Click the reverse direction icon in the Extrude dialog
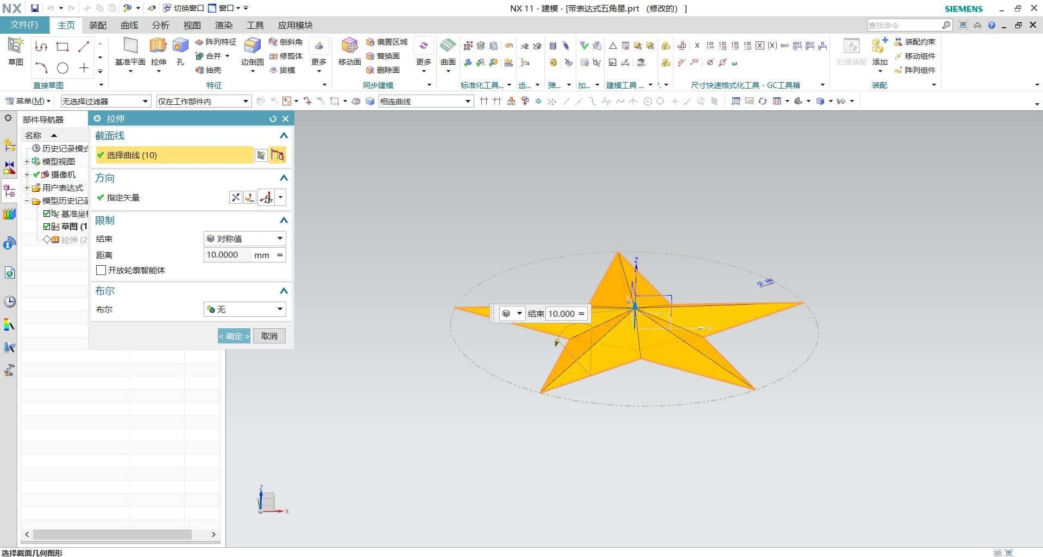 (236, 197)
